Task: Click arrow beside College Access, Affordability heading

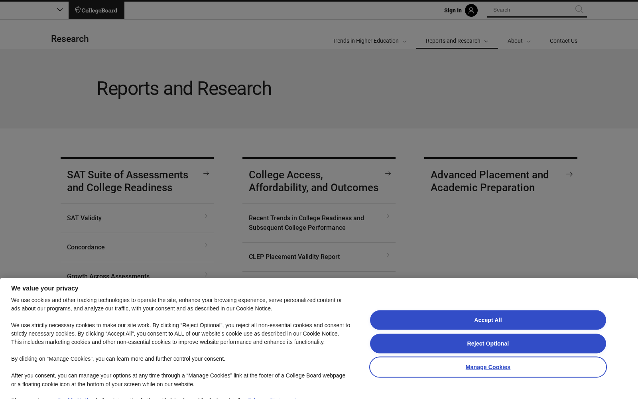Action: click(x=388, y=174)
